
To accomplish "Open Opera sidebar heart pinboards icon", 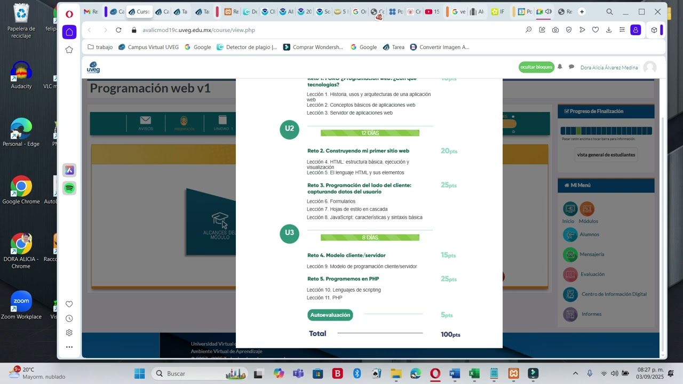I will tap(69, 304).
